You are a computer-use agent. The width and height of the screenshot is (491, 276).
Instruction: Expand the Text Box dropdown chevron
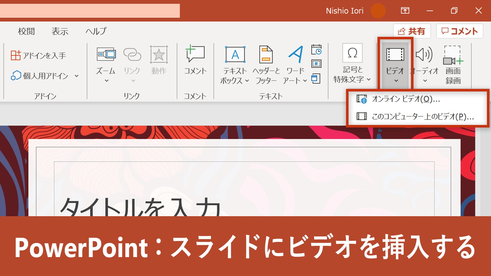point(247,81)
